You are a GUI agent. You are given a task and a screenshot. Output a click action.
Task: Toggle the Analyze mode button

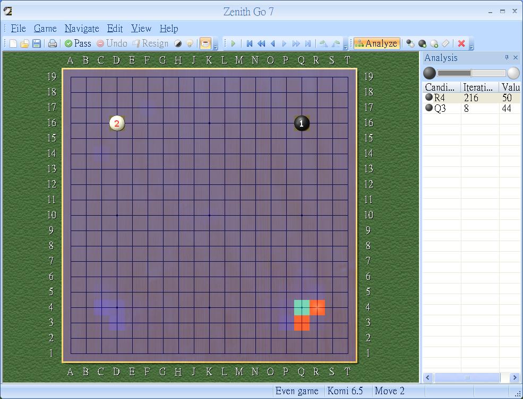[x=377, y=43]
